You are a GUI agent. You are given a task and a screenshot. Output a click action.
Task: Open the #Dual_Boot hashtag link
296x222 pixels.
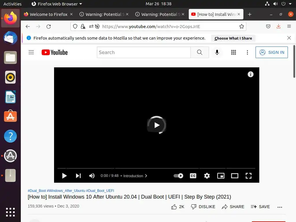(x=37, y=191)
